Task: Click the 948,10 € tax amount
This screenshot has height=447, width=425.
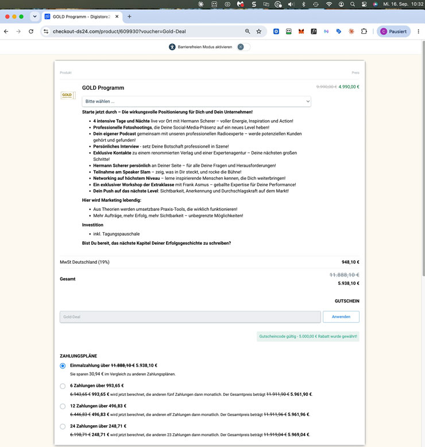Action: (x=350, y=262)
